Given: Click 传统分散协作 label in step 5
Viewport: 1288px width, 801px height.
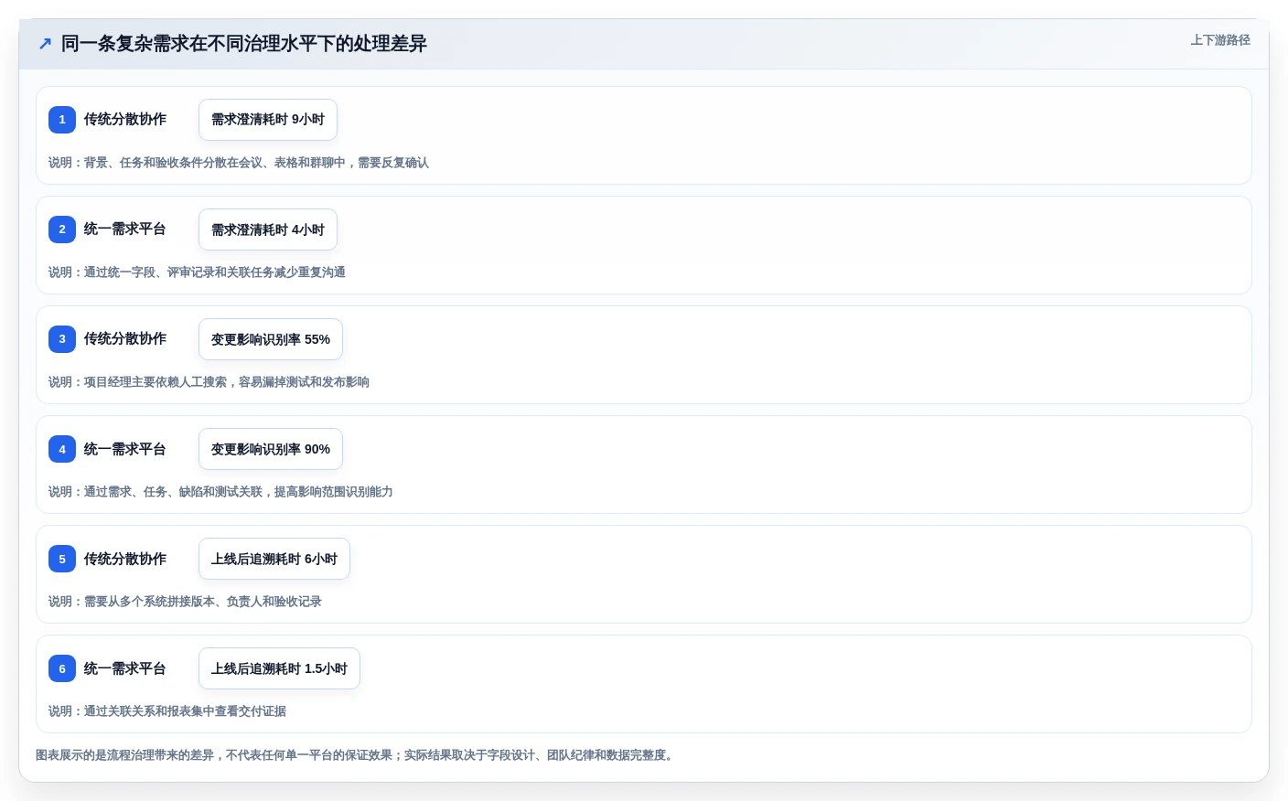Looking at the screenshot, I should pos(125,559).
